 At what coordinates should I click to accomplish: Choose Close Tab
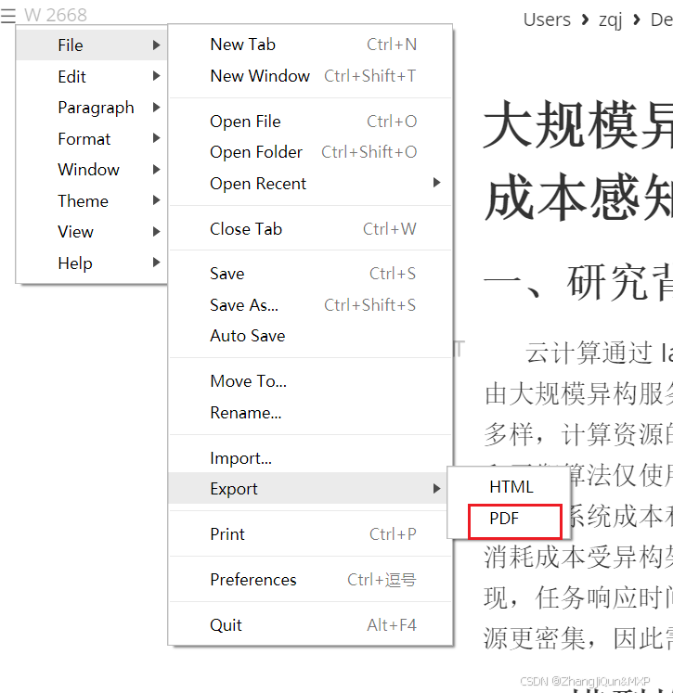coord(310,229)
